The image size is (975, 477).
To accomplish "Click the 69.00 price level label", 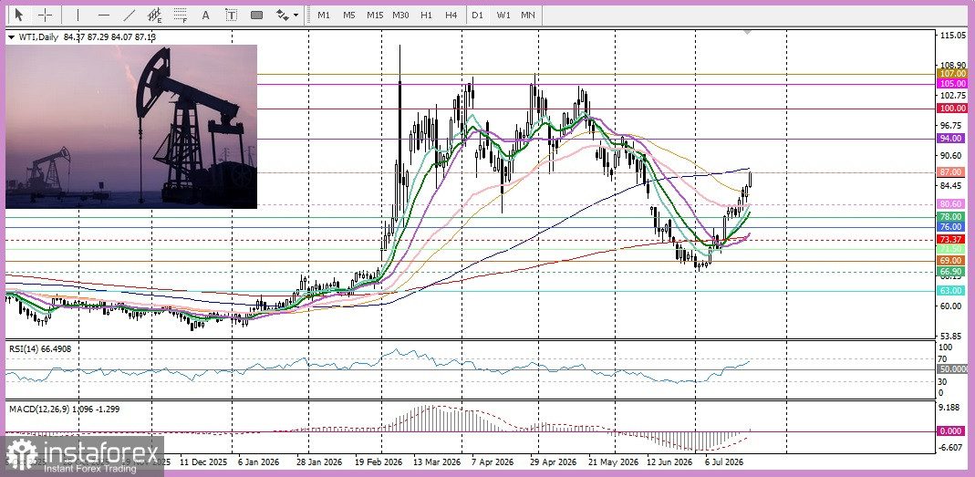I will pos(952,261).
